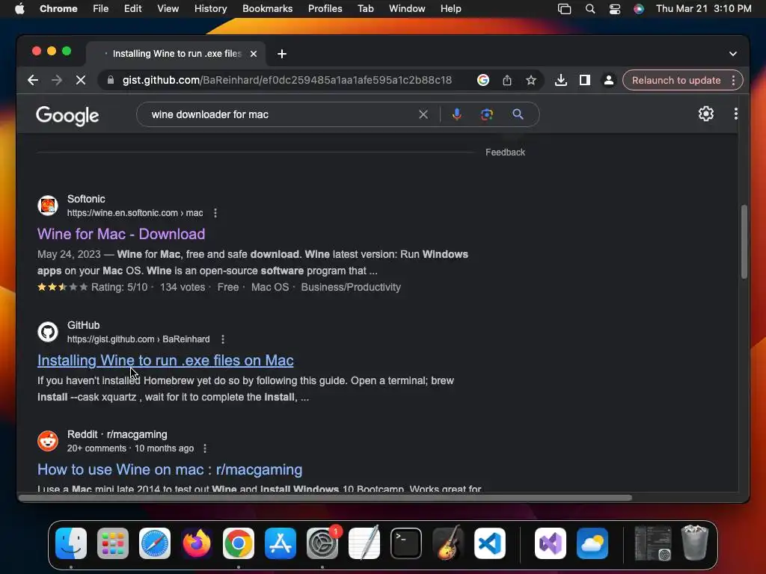Open the Bookmarks menu

[268, 9]
